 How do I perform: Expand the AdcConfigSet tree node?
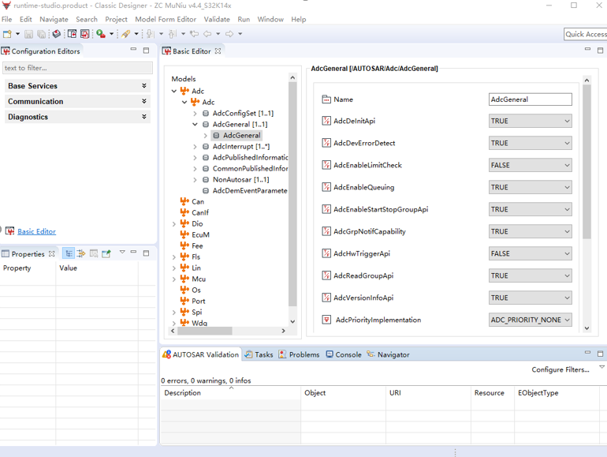[x=196, y=114]
